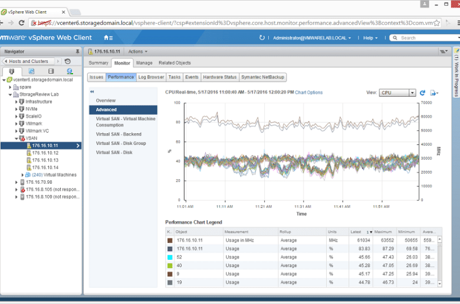Collapse the VSAN cluster
Viewport: 460px width, 304px height.
[17, 138]
